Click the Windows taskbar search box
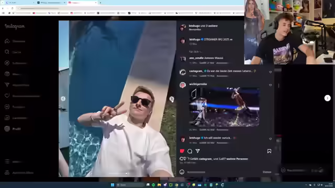 click(130, 185)
